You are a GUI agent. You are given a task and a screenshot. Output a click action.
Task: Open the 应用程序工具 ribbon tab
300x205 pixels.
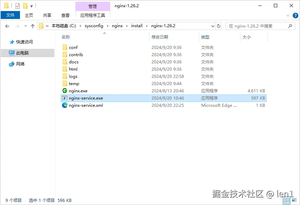[x=93, y=15]
